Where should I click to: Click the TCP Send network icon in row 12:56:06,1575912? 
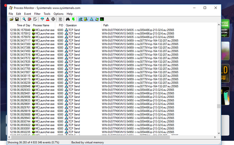(67, 33)
